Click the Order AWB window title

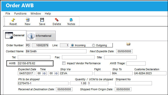20,5
